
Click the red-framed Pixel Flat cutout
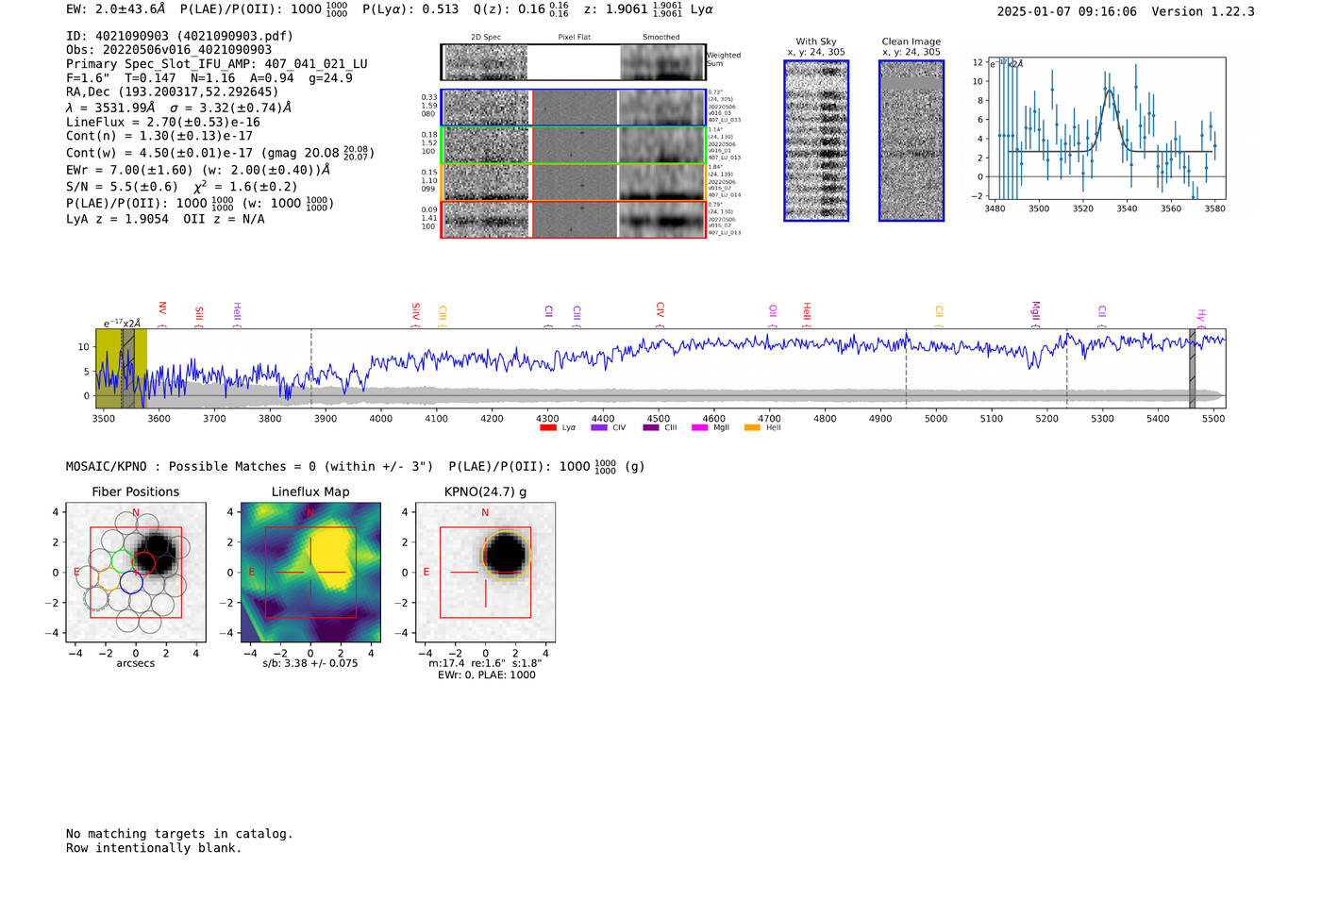point(574,220)
